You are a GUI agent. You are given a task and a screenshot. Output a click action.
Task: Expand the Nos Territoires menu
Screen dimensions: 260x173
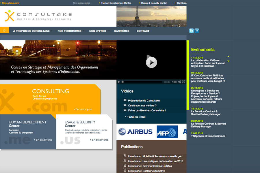tap(71, 31)
